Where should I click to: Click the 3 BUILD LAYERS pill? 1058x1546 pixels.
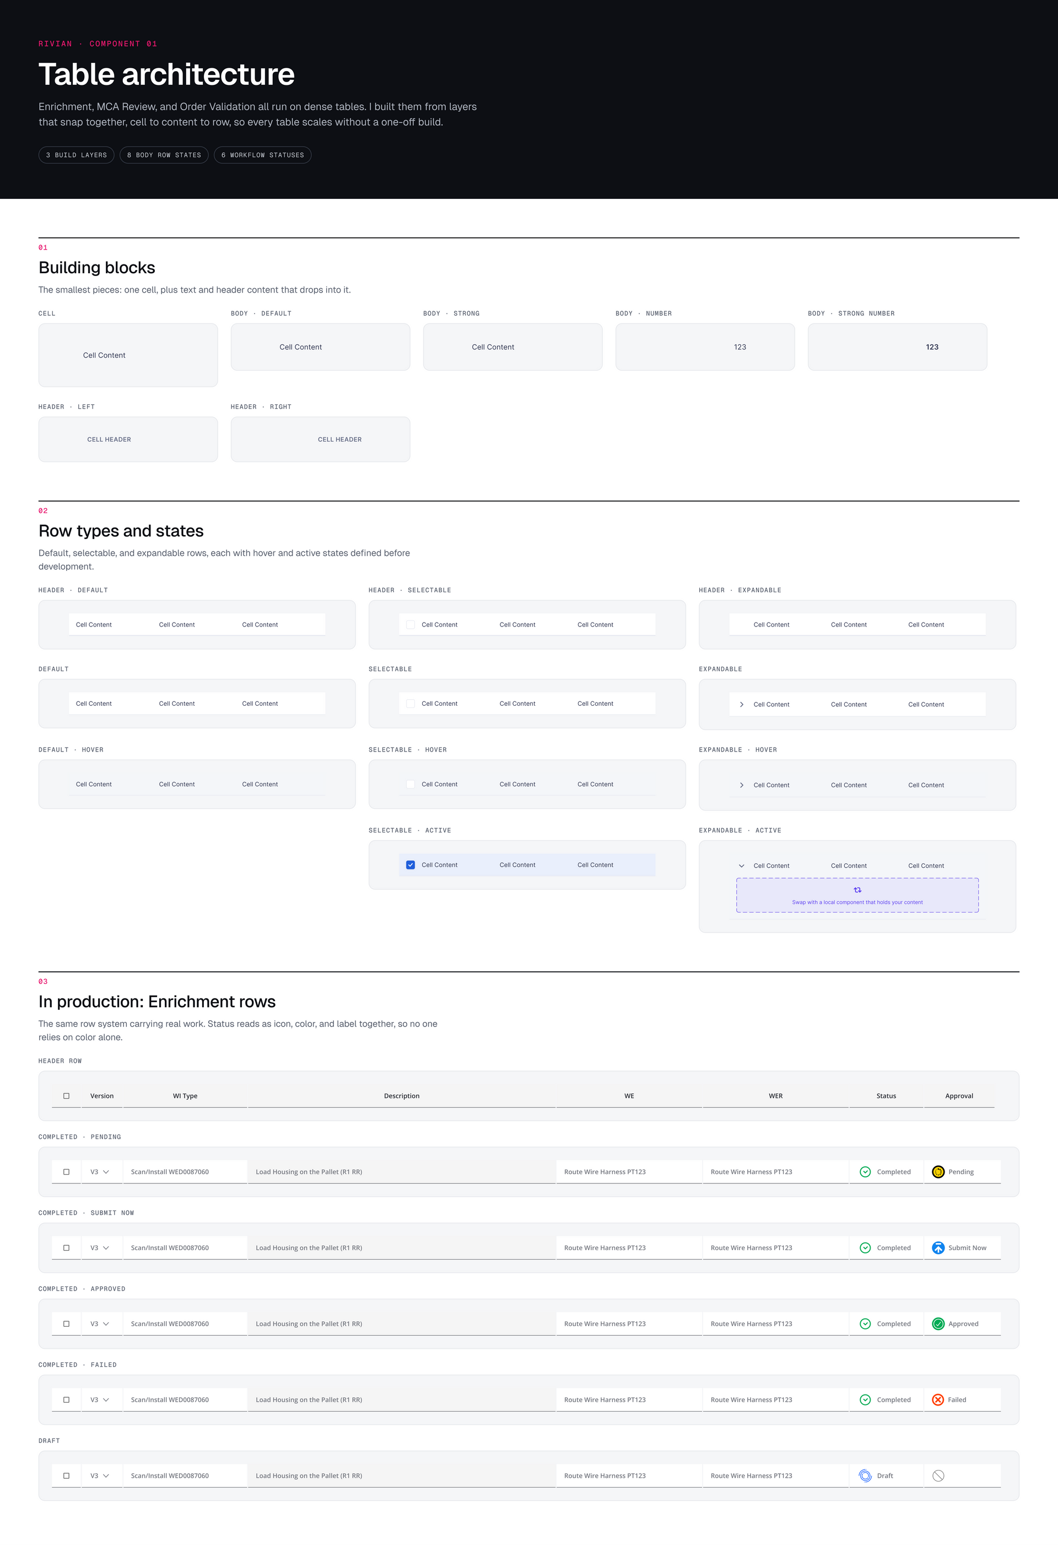pos(77,154)
